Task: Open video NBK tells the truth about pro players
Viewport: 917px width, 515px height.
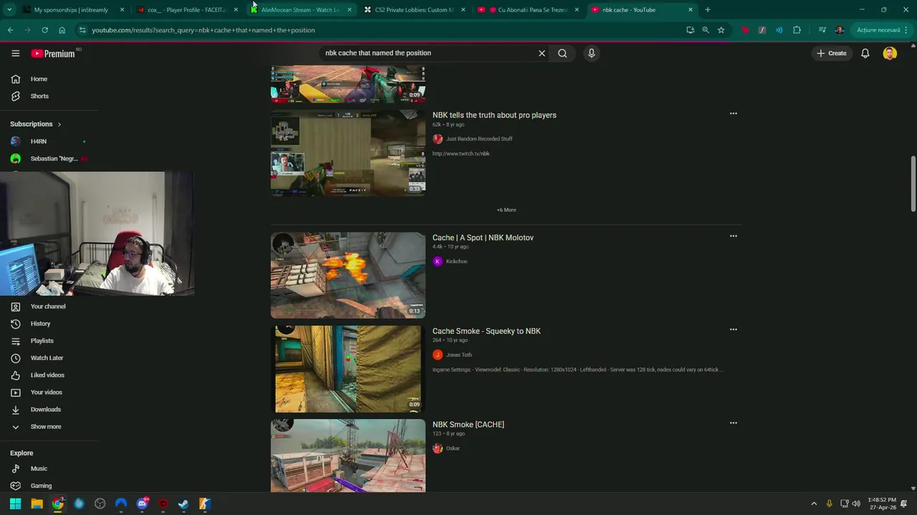Action: pyautogui.click(x=494, y=114)
